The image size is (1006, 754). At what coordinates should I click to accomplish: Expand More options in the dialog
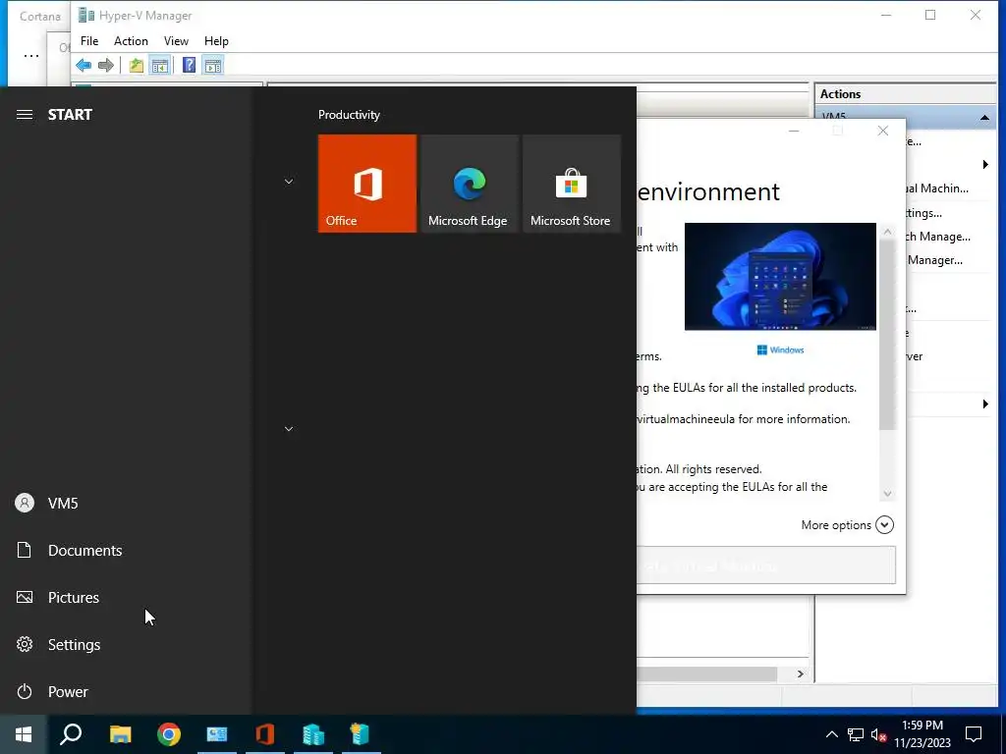(x=847, y=525)
